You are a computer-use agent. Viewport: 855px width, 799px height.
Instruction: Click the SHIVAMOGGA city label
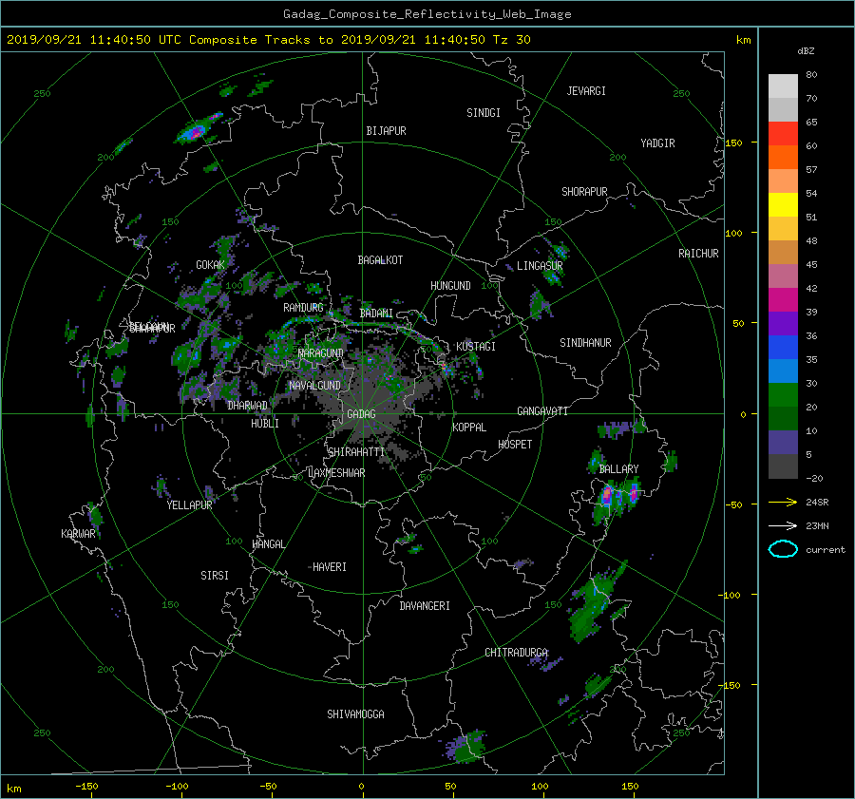355,713
